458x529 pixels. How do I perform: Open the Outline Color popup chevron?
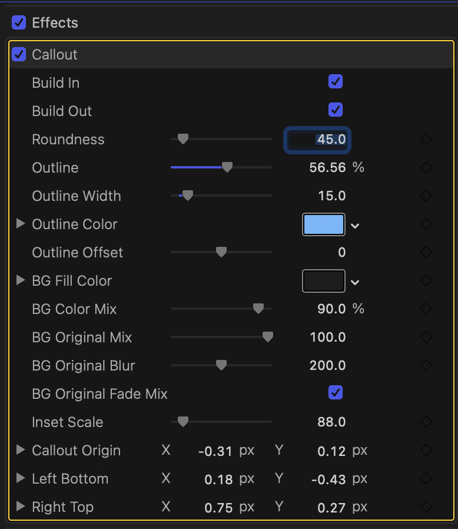(x=355, y=226)
